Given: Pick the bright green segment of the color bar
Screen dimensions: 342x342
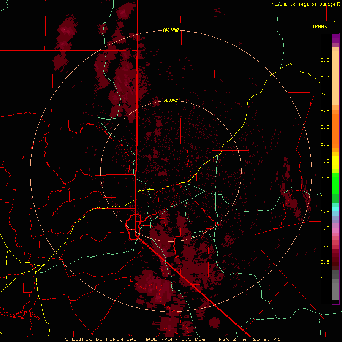Looking at the screenshot, I should (x=336, y=183).
